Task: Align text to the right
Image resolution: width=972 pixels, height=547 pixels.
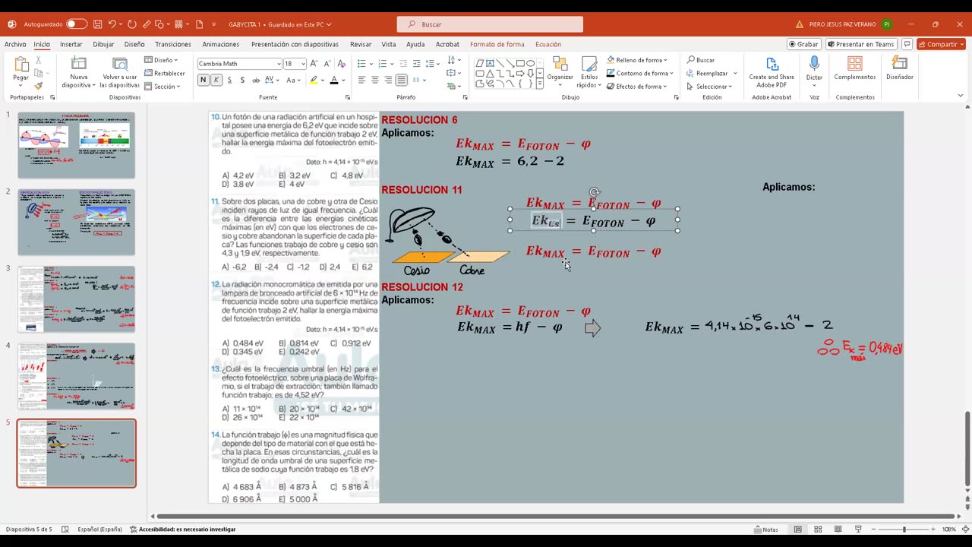Action: pos(388,80)
